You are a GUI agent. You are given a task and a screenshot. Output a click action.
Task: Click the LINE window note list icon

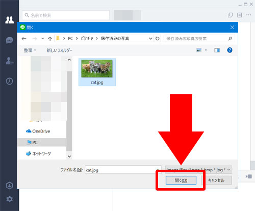click(239, 15)
